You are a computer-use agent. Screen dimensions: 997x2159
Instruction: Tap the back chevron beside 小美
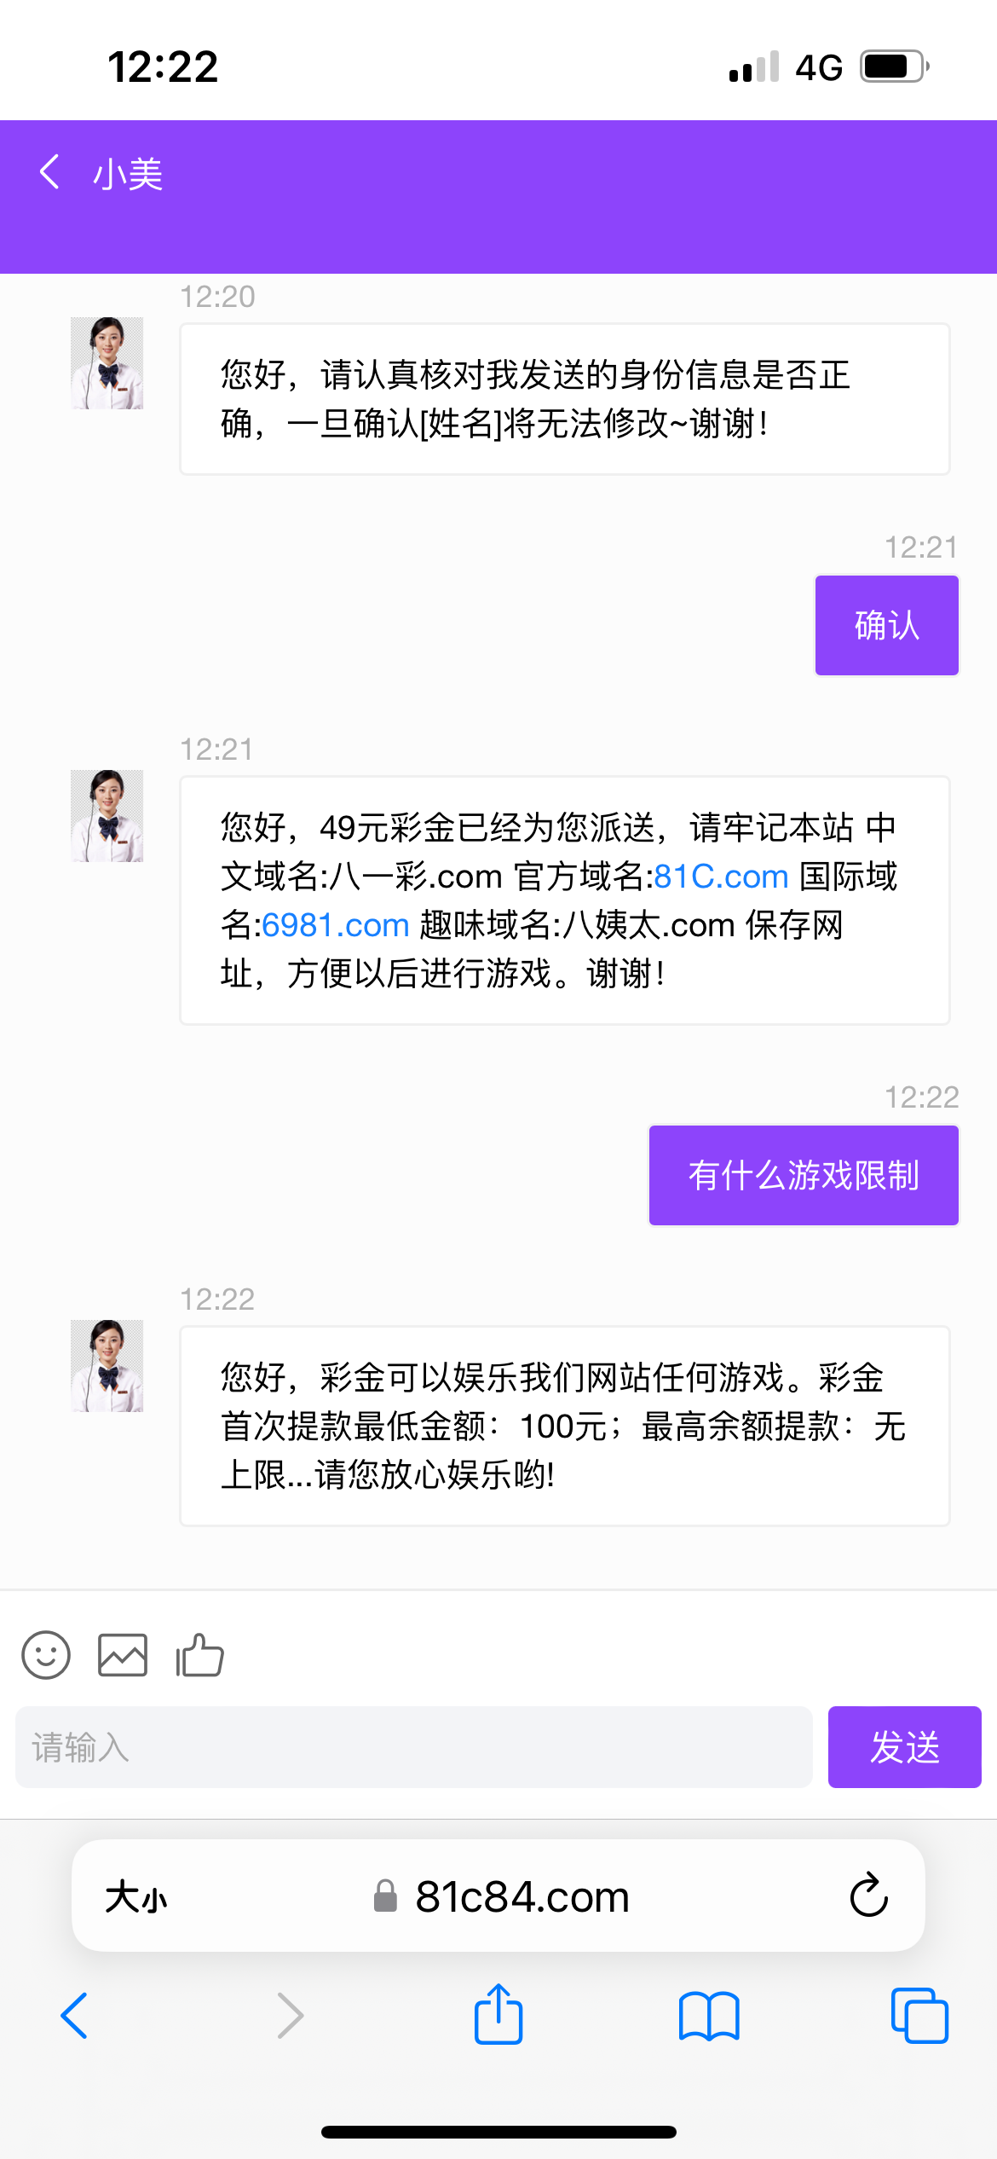click(50, 172)
